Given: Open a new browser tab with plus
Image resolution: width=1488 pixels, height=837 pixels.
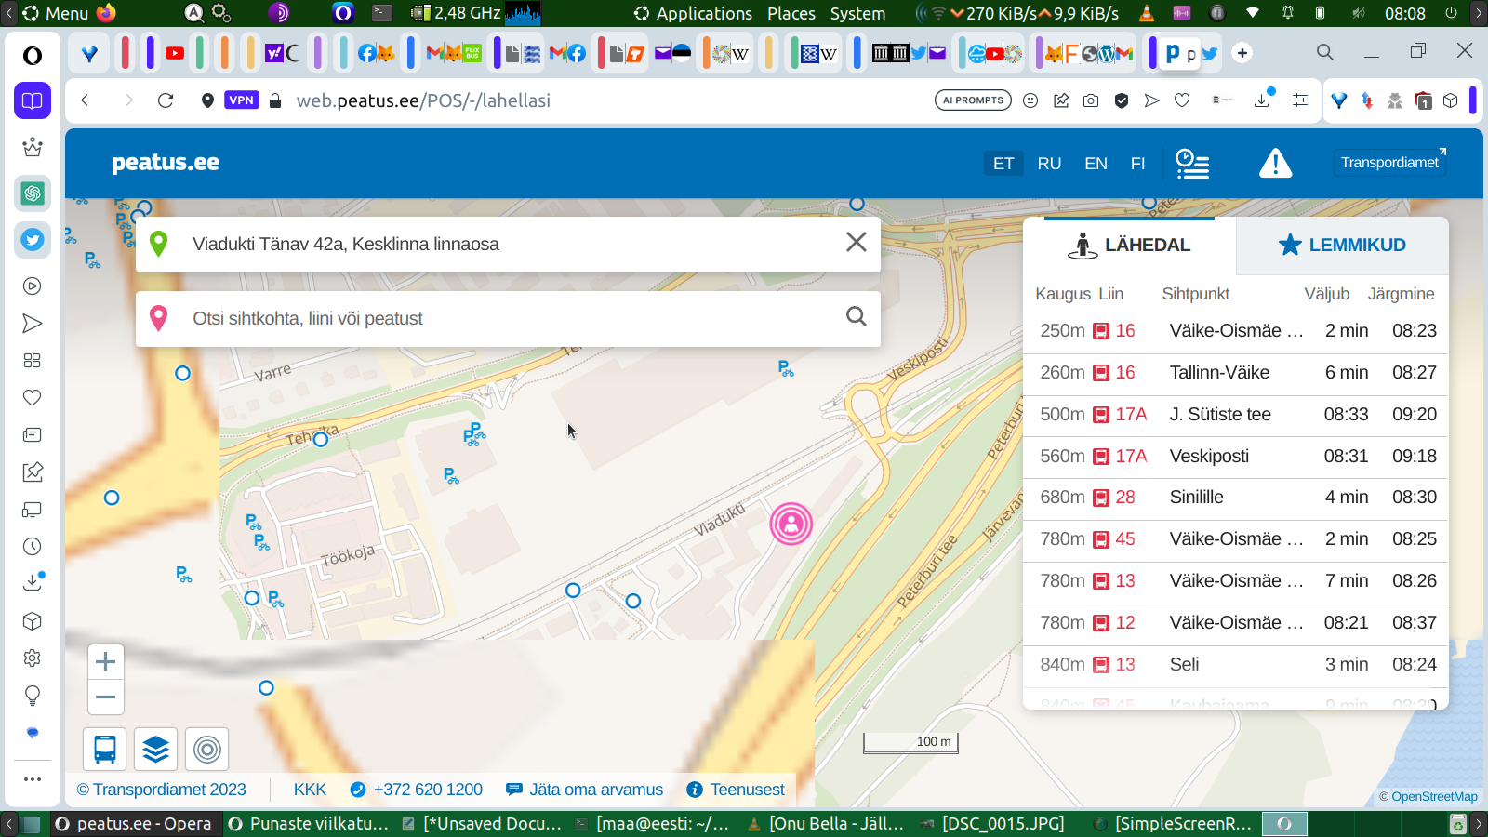Looking at the screenshot, I should [x=1242, y=53].
